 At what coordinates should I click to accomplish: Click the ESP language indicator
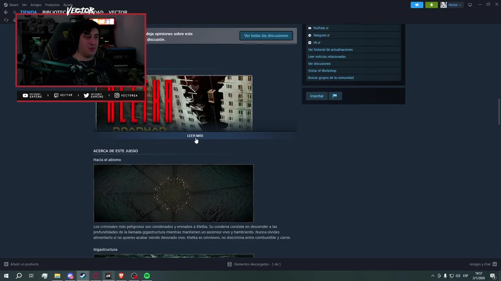click(x=466, y=276)
